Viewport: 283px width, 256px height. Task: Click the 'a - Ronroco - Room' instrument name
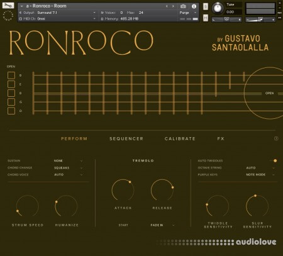tap(46, 6)
